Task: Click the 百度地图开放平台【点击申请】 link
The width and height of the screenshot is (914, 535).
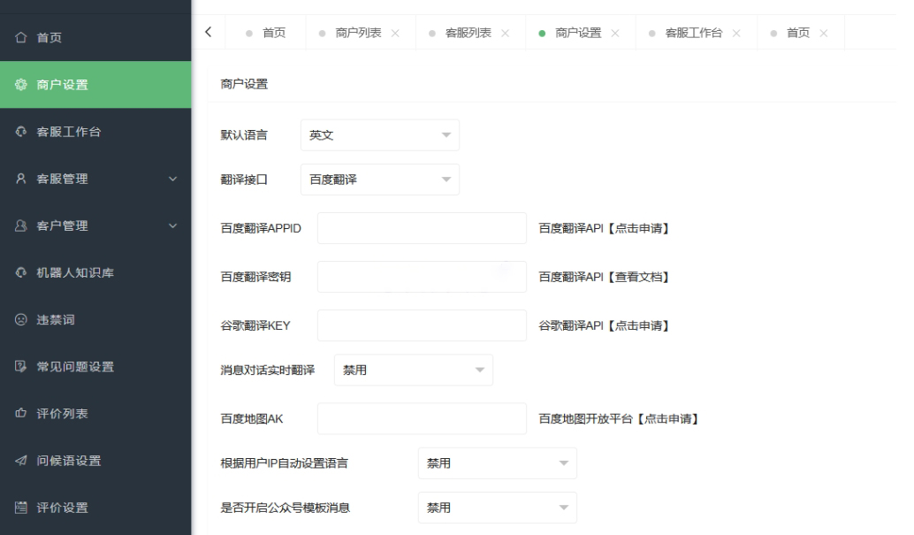Action: 618,419
